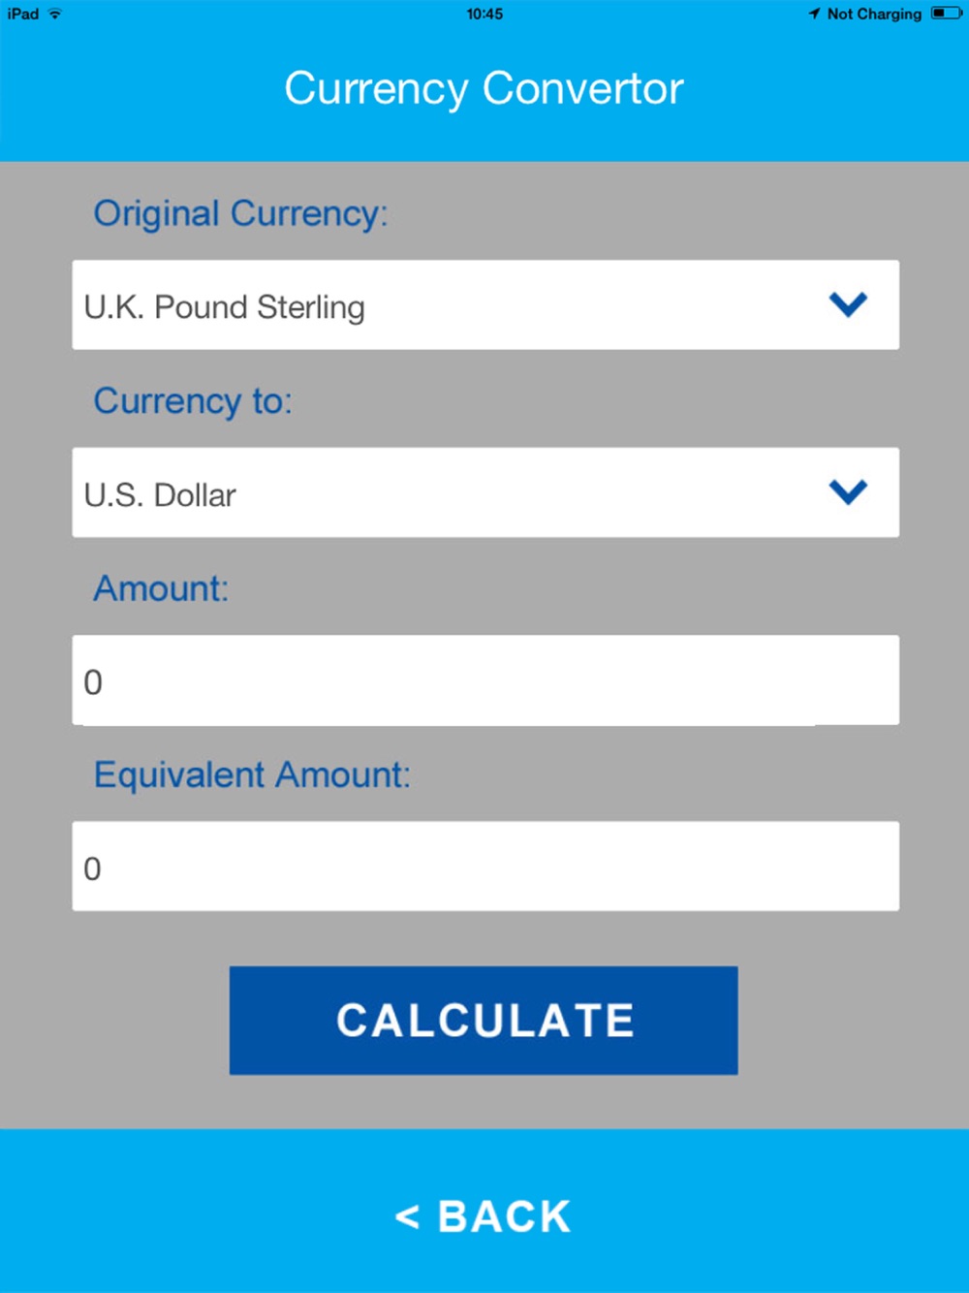
Task: Tap the Currency Convertor title
Action: pos(484,88)
